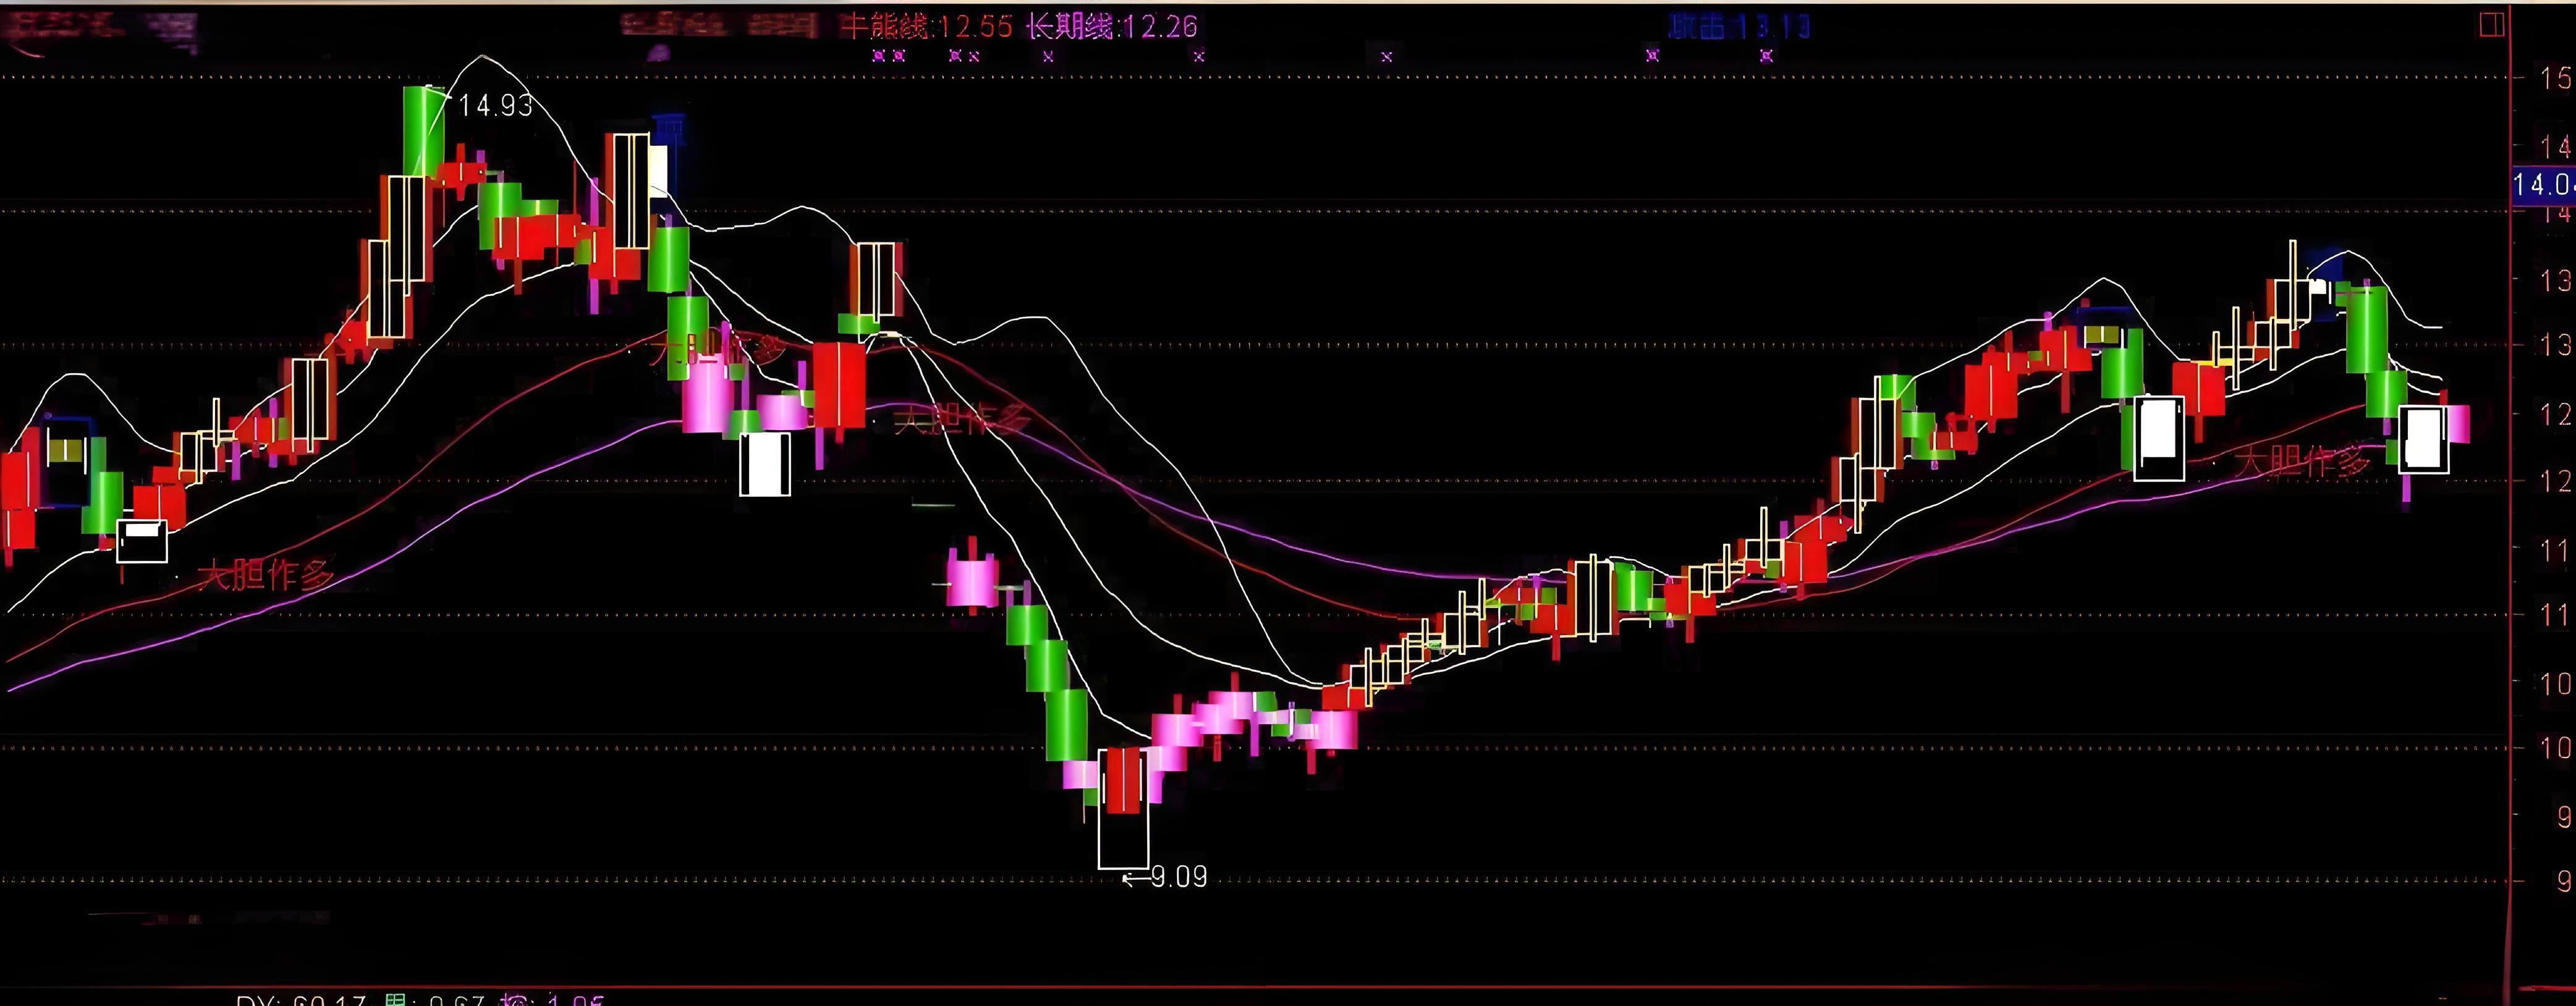Select the tall green candle at the 14.93 peak
Viewport: 2576px width, 1006px height.
coord(423,132)
